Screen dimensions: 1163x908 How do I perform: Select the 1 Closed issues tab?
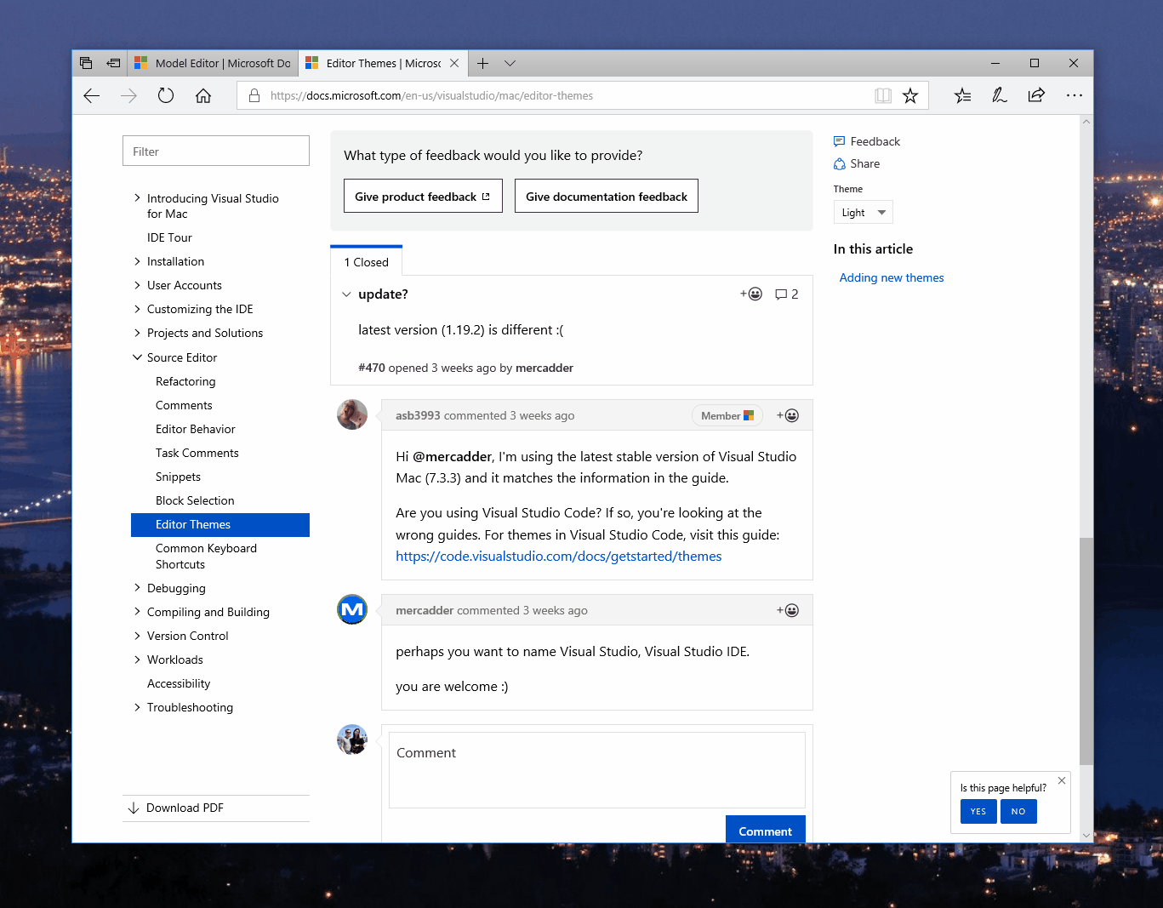tap(366, 261)
